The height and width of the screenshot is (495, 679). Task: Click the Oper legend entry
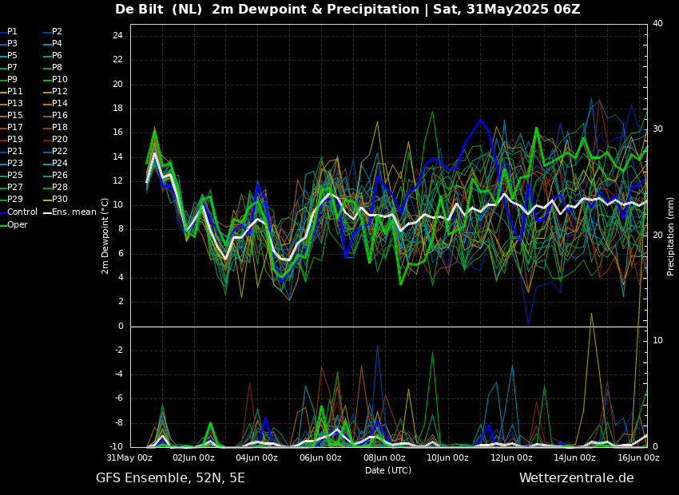coord(14,224)
